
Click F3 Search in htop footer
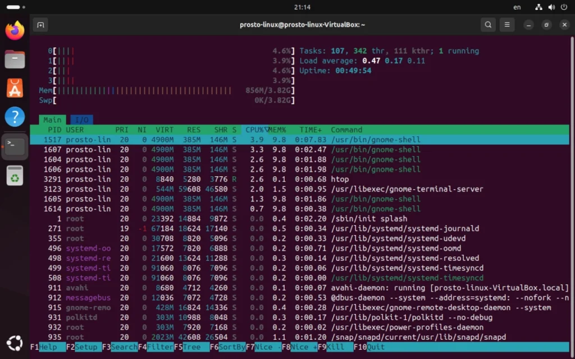(120, 347)
